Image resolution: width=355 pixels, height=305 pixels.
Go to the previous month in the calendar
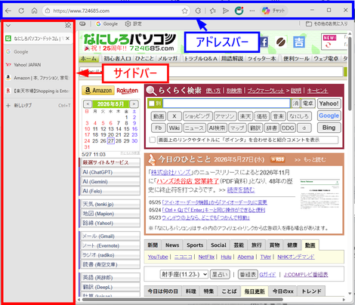tap(88, 103)
